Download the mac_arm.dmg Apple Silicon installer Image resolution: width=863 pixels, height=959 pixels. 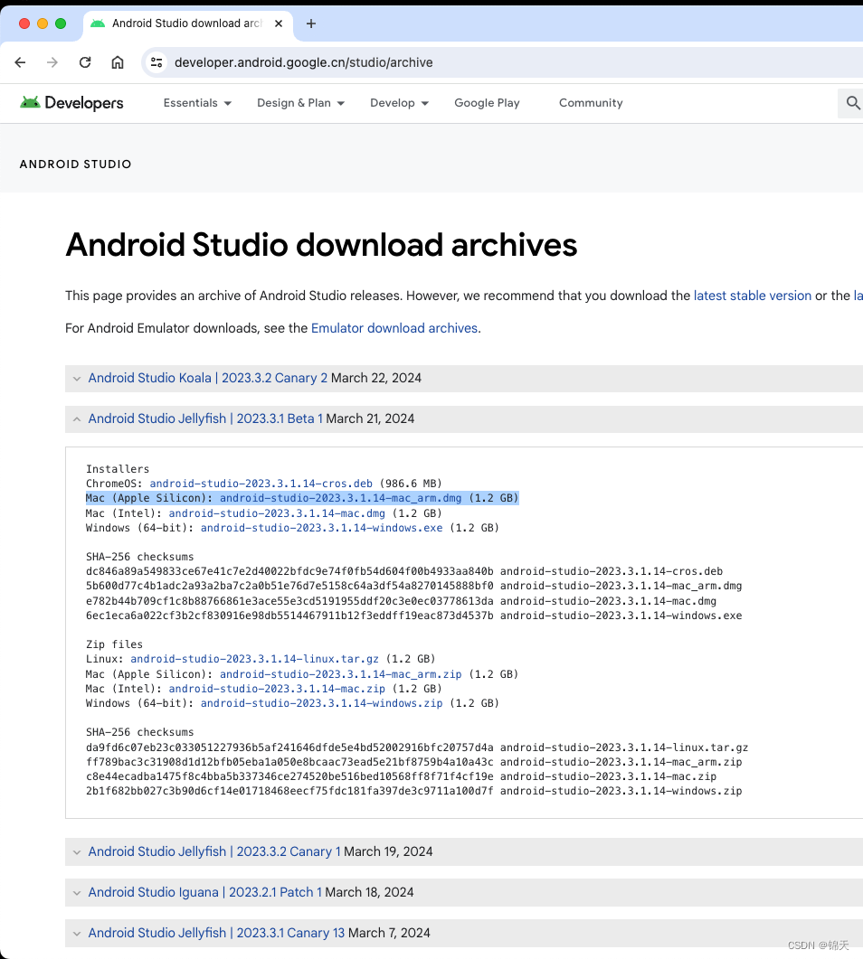(x=340, y=498)
